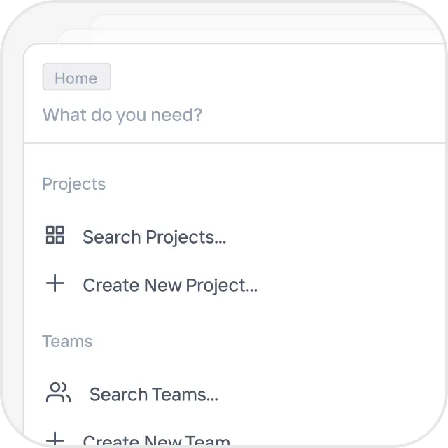Screen dimensions: 448x448
Task: Click the people icon beside Search Teams
Action: pyautogui.click(x=58, y=393)
